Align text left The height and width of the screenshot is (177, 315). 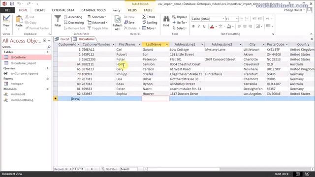(x=239, y=26)
